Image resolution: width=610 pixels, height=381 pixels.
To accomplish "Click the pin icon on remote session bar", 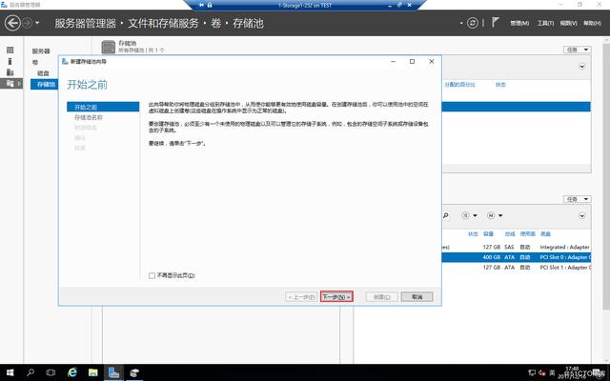I will click(201, 5).
